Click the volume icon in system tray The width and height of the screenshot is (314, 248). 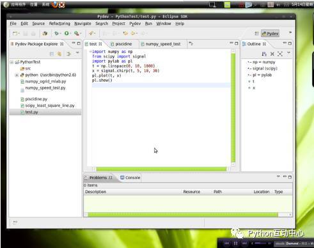click(278, 4)
